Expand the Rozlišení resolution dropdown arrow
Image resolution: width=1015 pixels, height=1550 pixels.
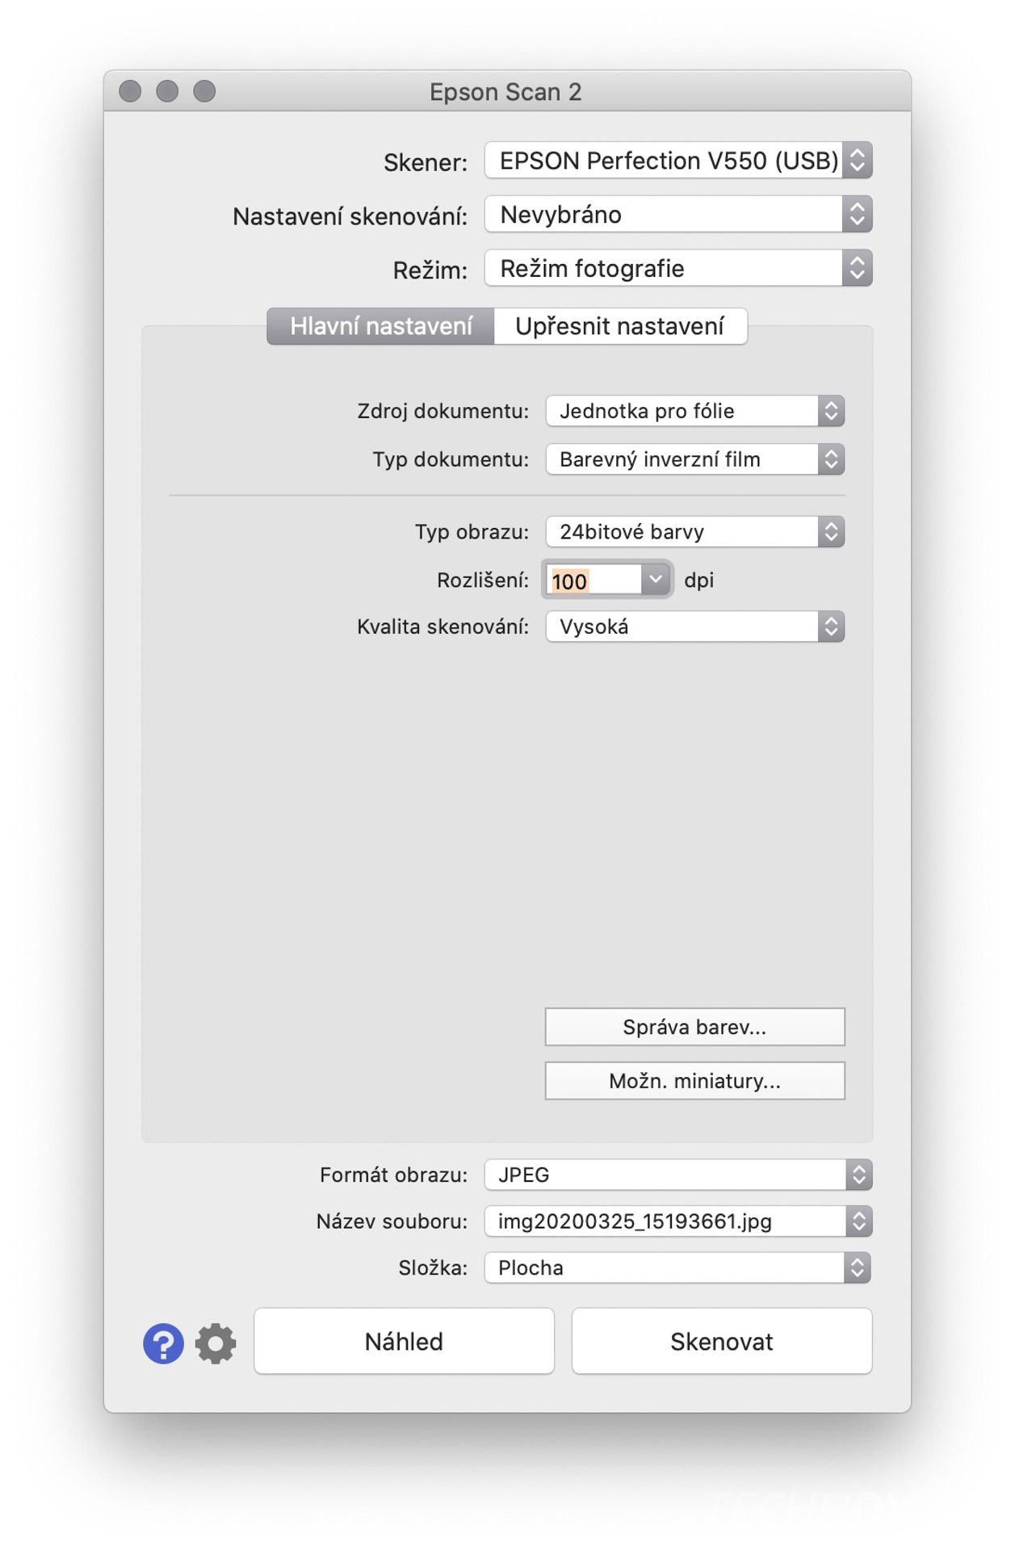656,579
